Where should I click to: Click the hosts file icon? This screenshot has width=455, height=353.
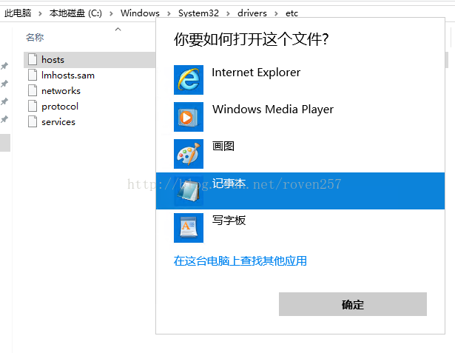click(x=33, y=59)
